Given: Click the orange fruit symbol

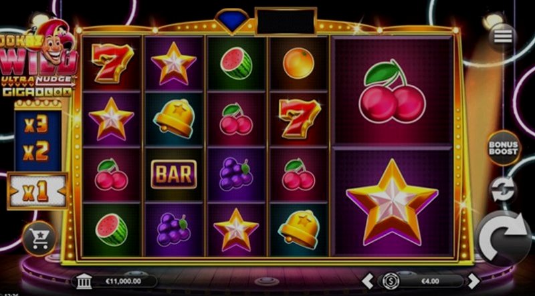Looking at the screenshot, I should click(x=298, y=63).
